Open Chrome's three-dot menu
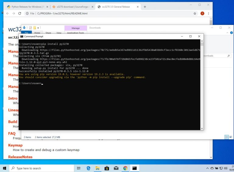This screenshot has height=172, width=234. click(209, 13)
